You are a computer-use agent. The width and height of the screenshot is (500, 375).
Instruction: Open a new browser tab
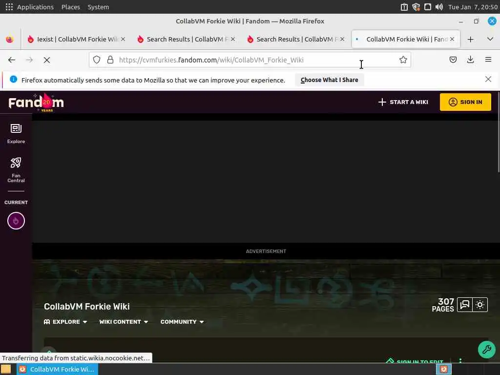(470, 39)
